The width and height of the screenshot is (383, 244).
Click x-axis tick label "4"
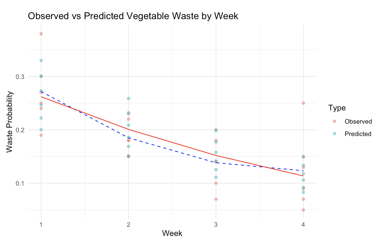click(303, 224)
